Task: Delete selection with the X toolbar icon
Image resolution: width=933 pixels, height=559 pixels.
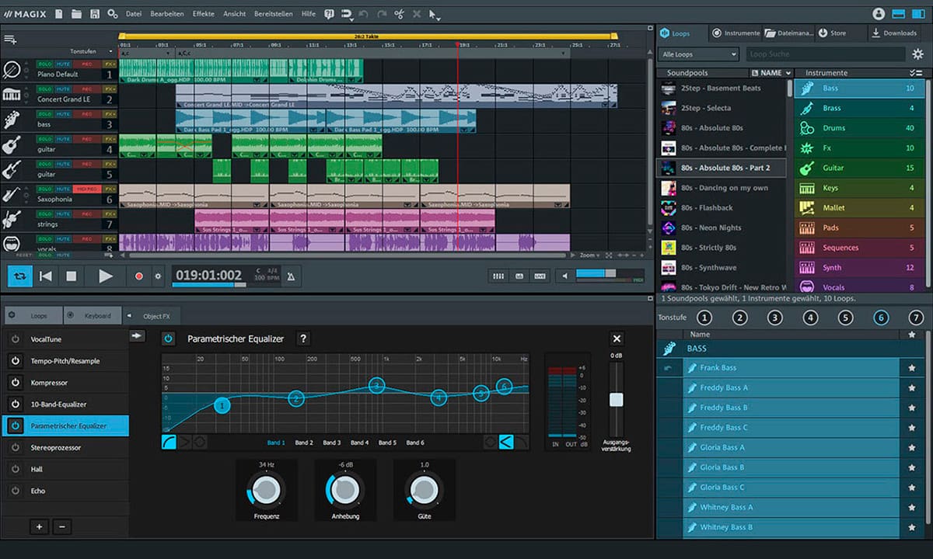Action: tap(416, 14)
